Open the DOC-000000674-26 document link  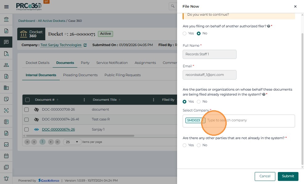pyautogui.click(x=58, y=130)
